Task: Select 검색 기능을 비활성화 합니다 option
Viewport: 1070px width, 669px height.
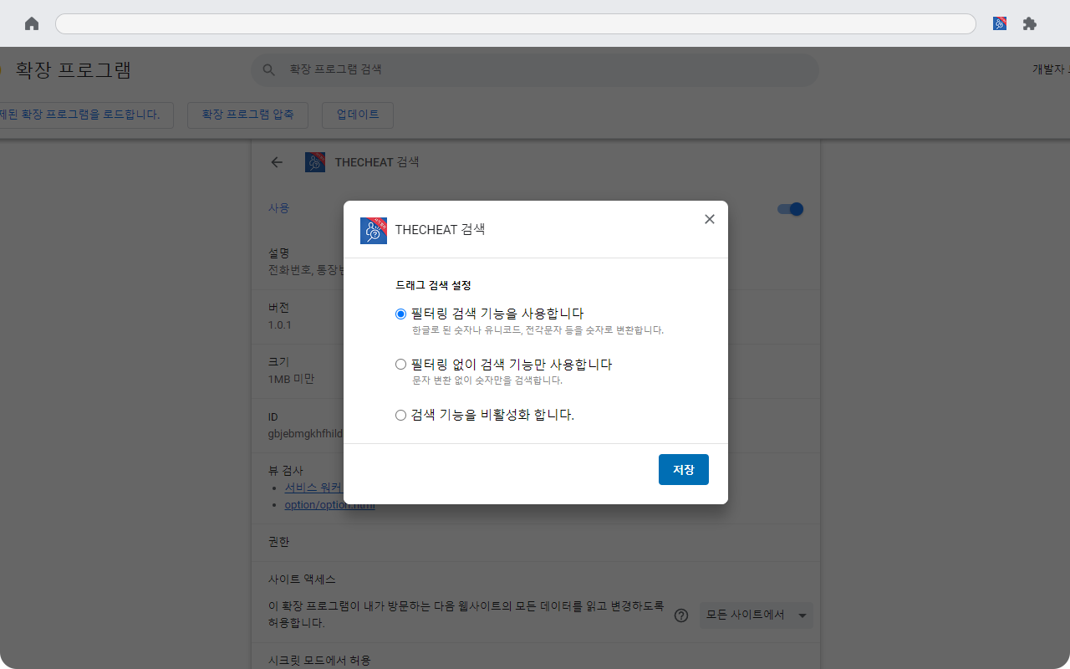Action: click(x=400, y=415)
